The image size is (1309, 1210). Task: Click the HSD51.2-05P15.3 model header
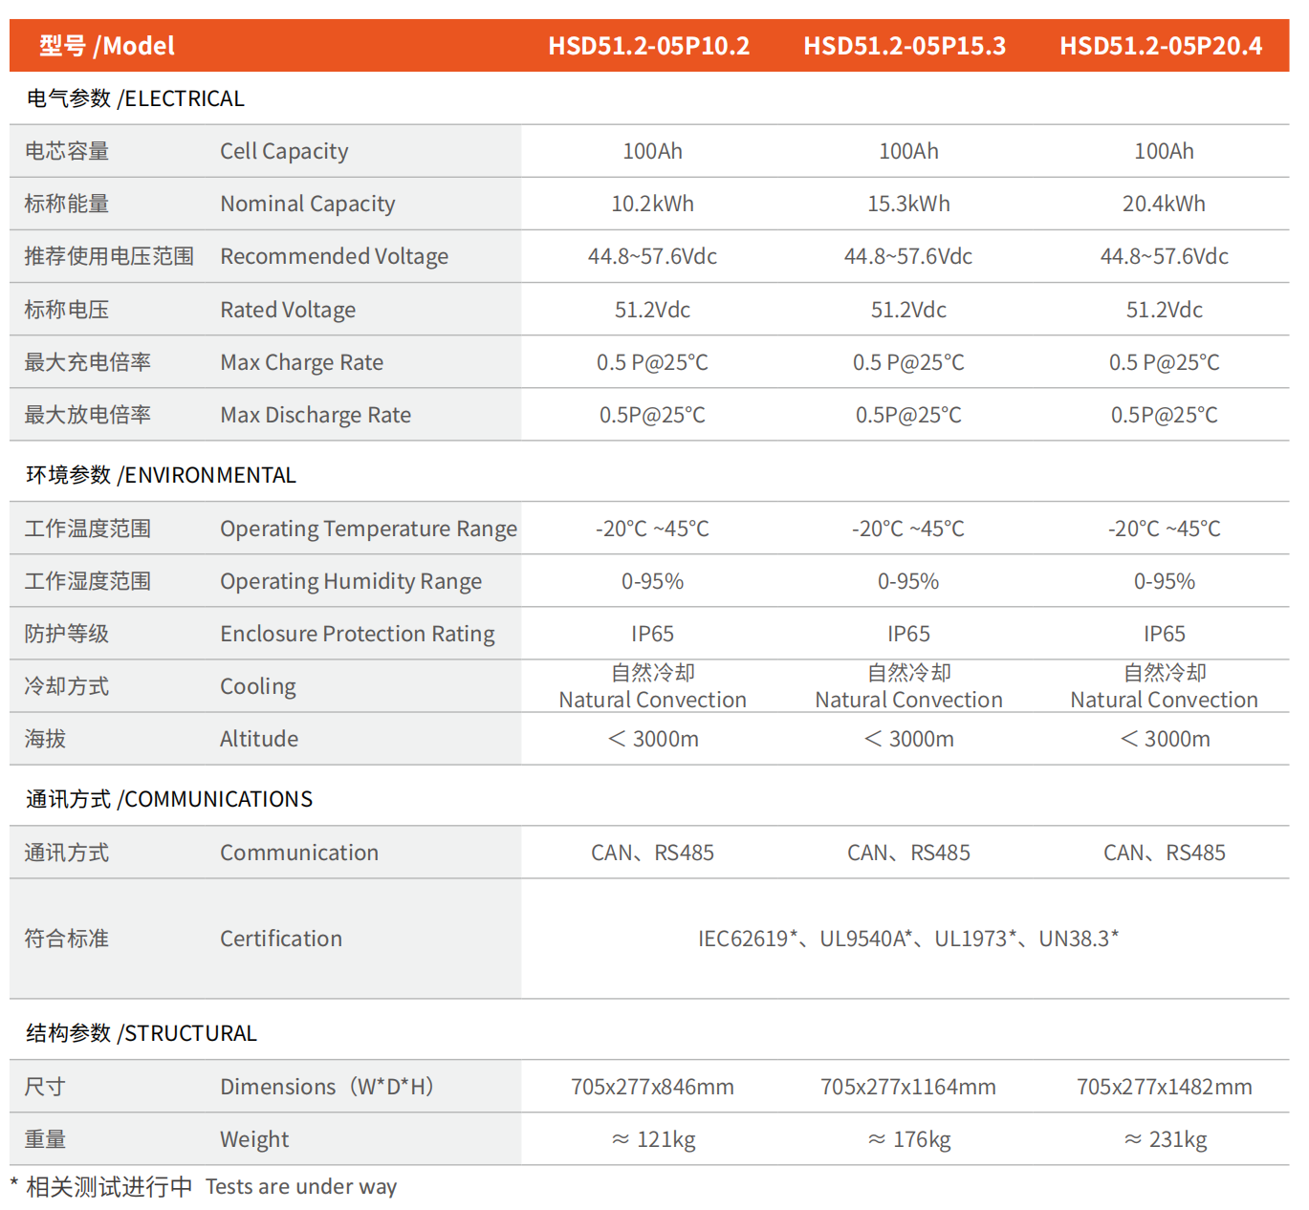click(905, 46)
